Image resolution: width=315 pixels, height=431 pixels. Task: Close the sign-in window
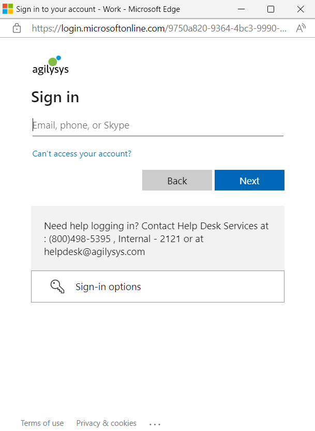click(x=301, y=9)
